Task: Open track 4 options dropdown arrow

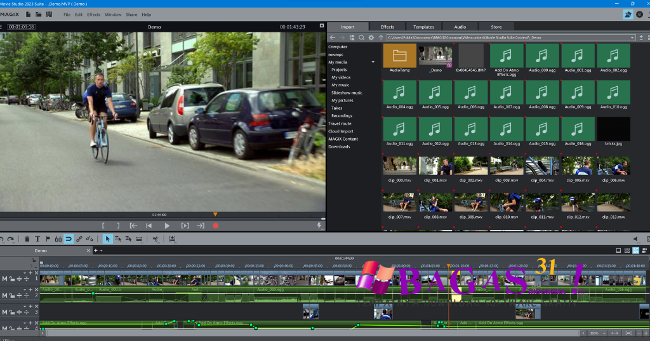Action: [x=25, y=323]
